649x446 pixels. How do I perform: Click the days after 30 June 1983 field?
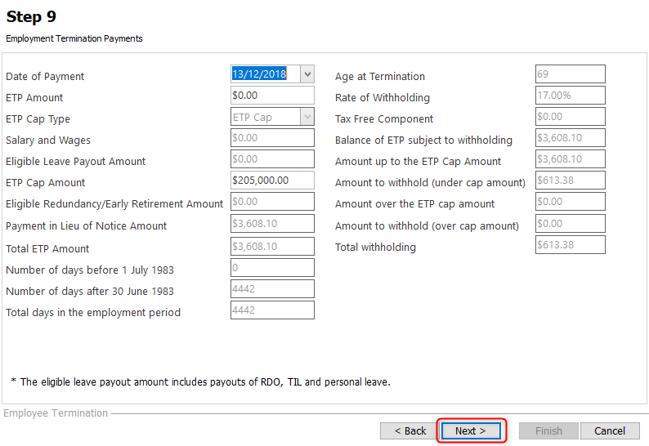[272, 289]
